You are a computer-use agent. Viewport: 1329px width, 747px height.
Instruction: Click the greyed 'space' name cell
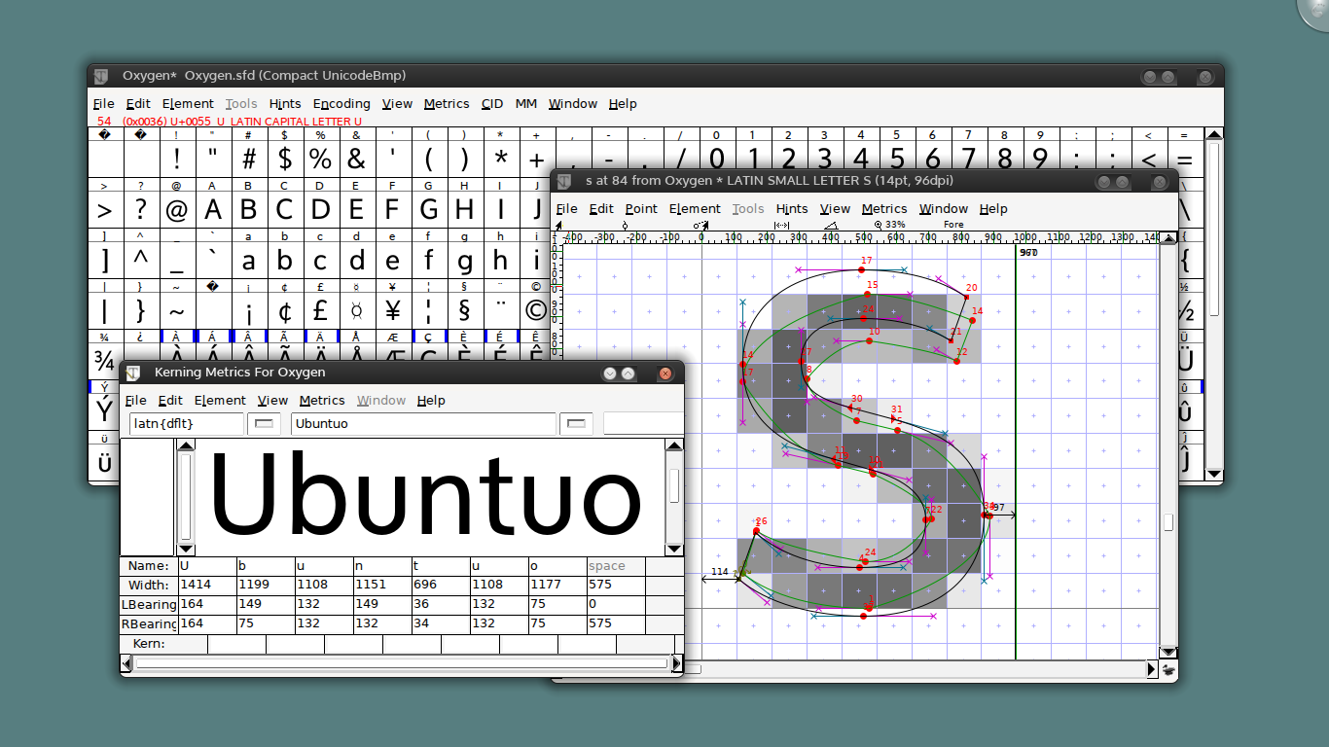616,566
